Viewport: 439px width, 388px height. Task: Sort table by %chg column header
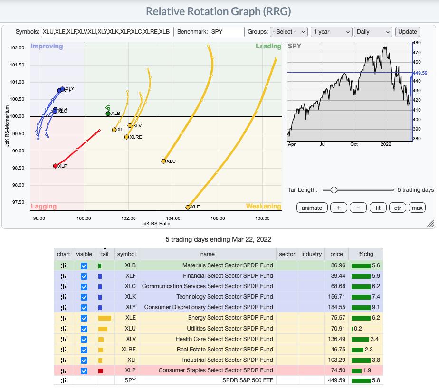366,254
